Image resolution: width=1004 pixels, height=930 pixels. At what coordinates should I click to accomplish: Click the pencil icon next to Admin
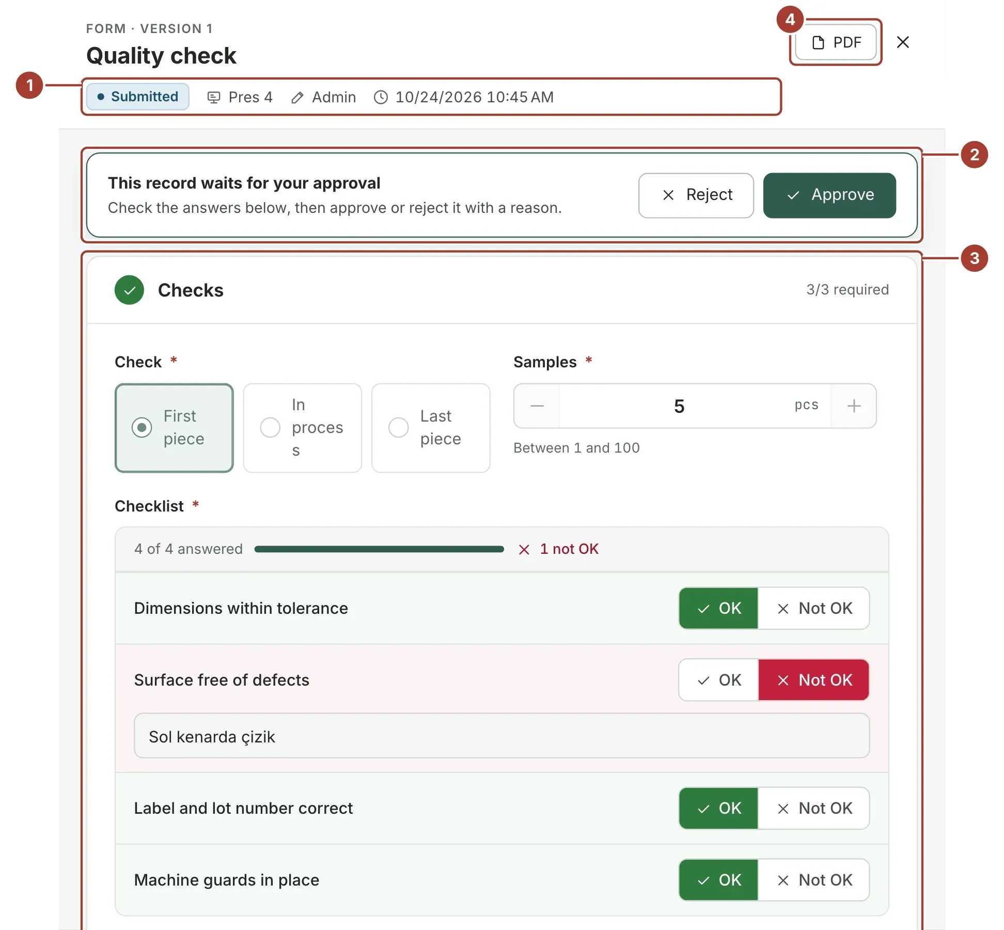click(x=297, y=97)
